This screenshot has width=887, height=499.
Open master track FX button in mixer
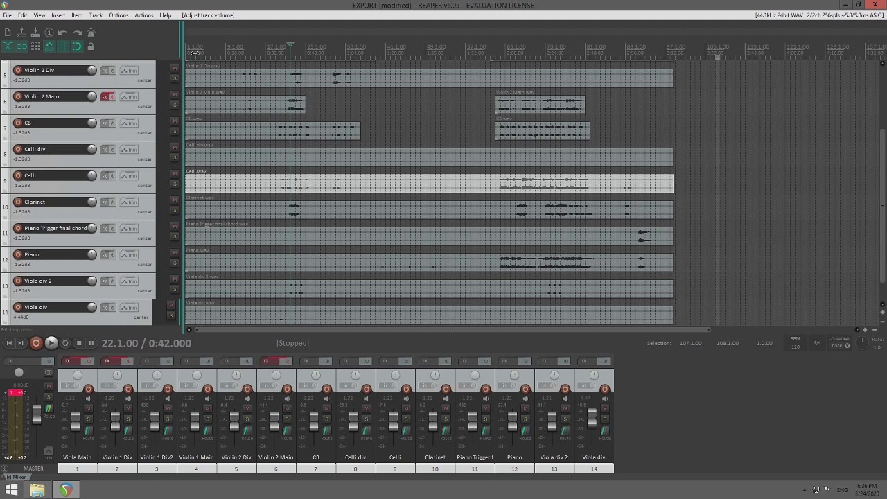click(21, 361)
